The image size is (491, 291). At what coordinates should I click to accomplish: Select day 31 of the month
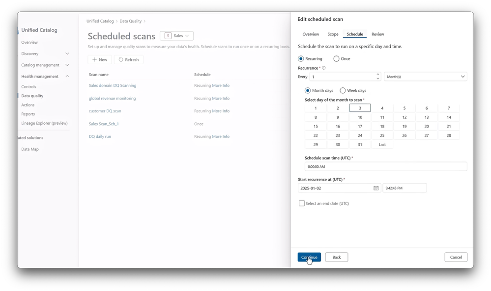tap(360, 145)
